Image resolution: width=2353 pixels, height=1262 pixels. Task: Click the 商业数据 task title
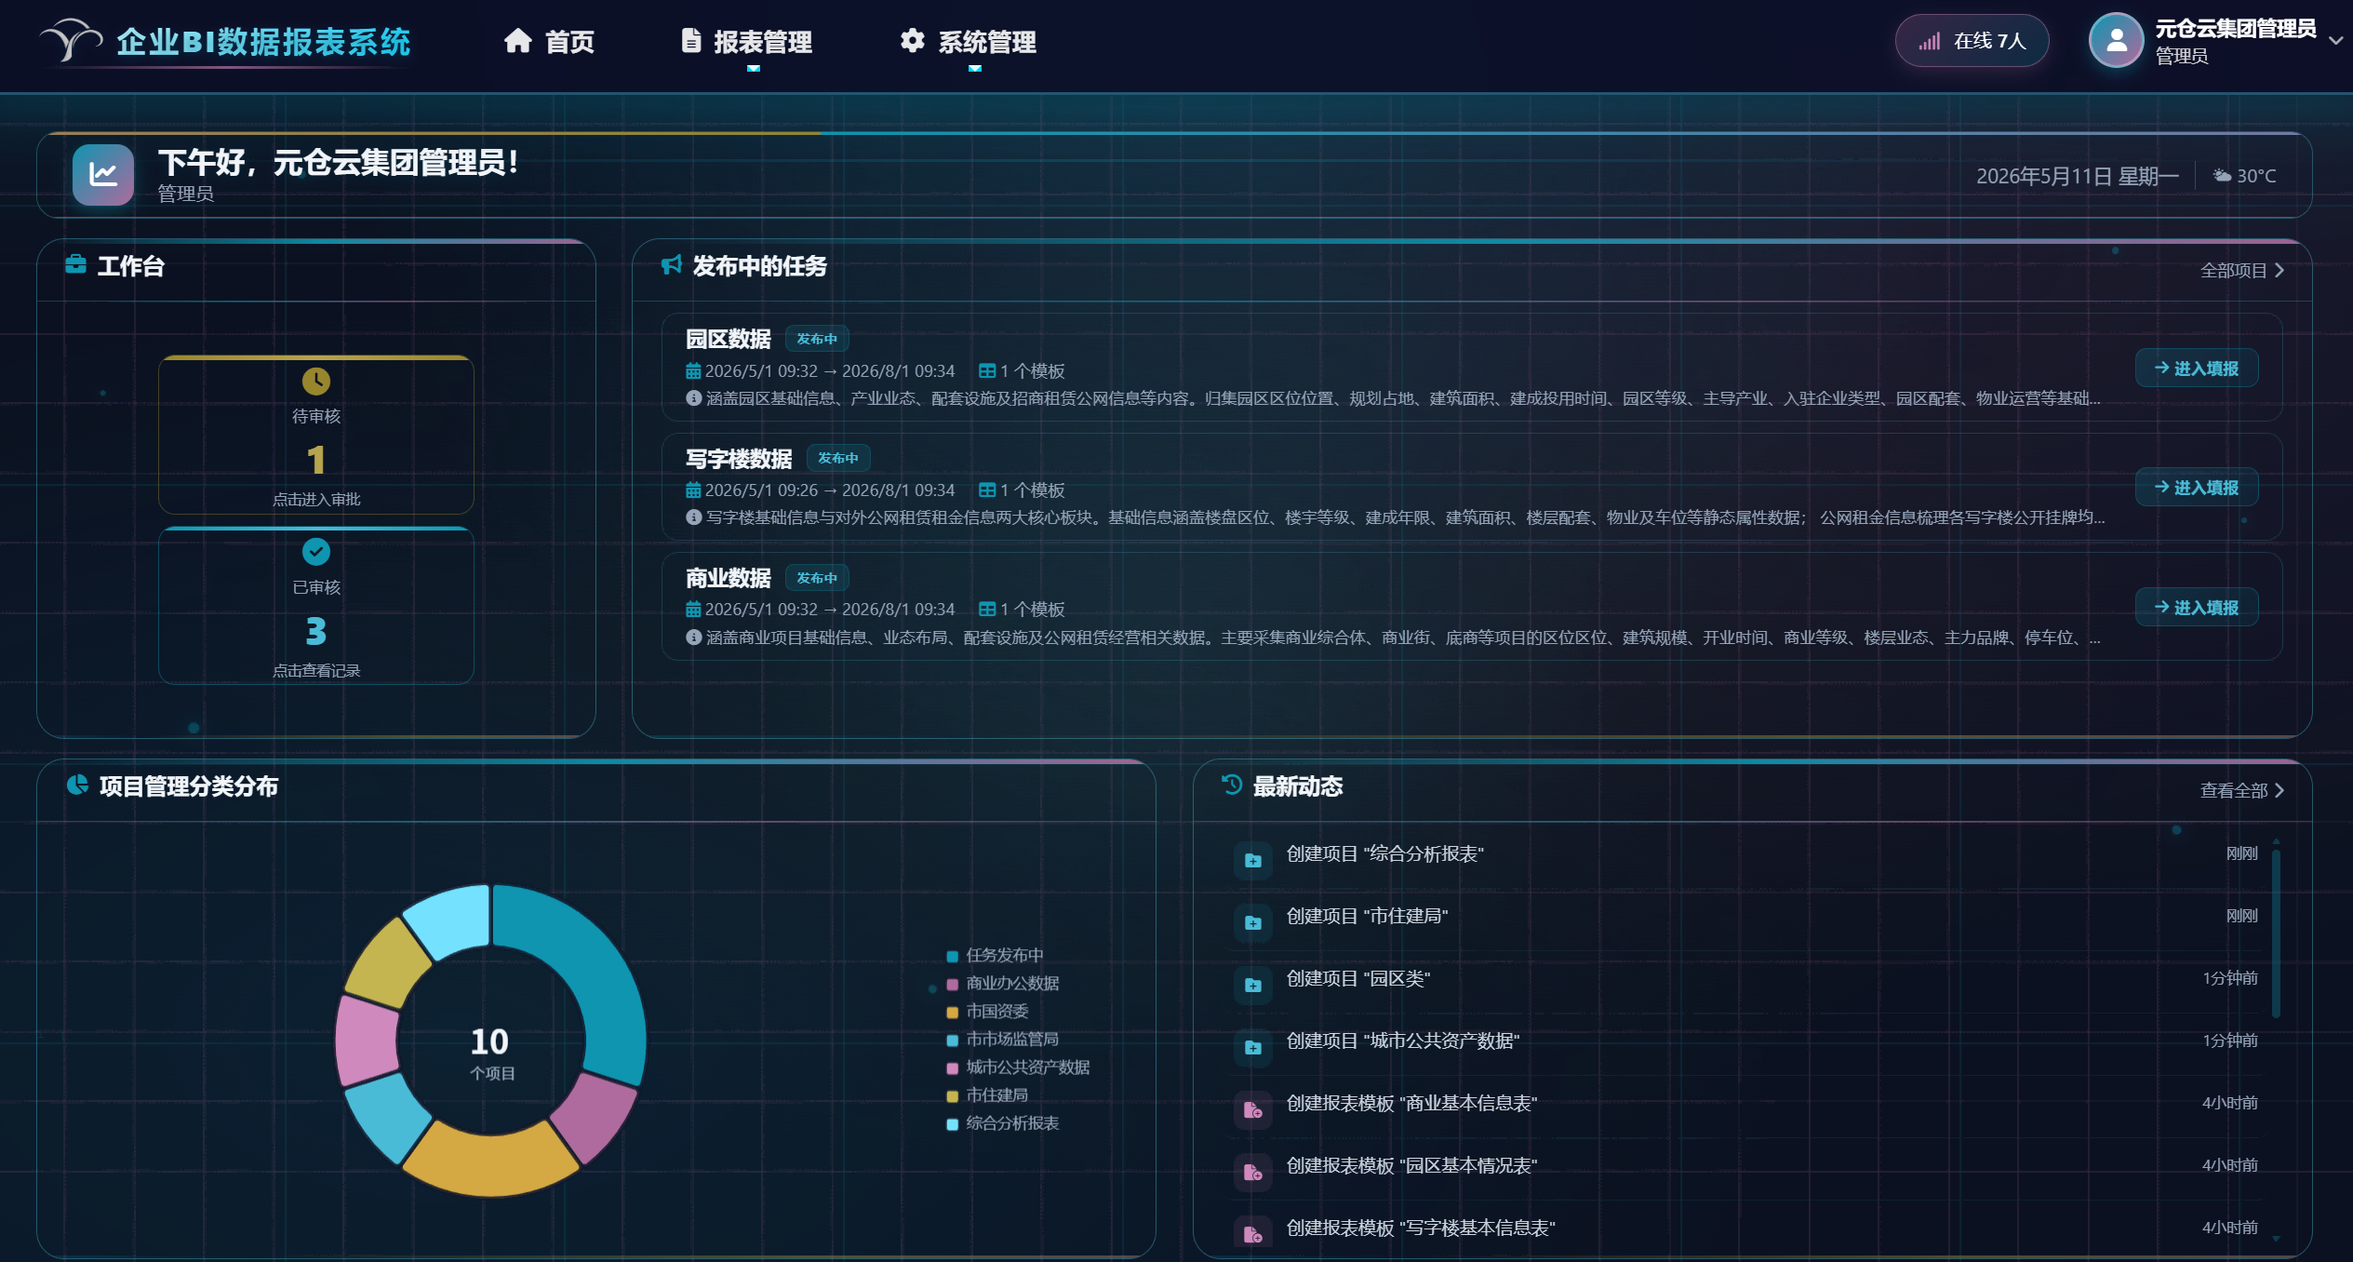(729, 578)
